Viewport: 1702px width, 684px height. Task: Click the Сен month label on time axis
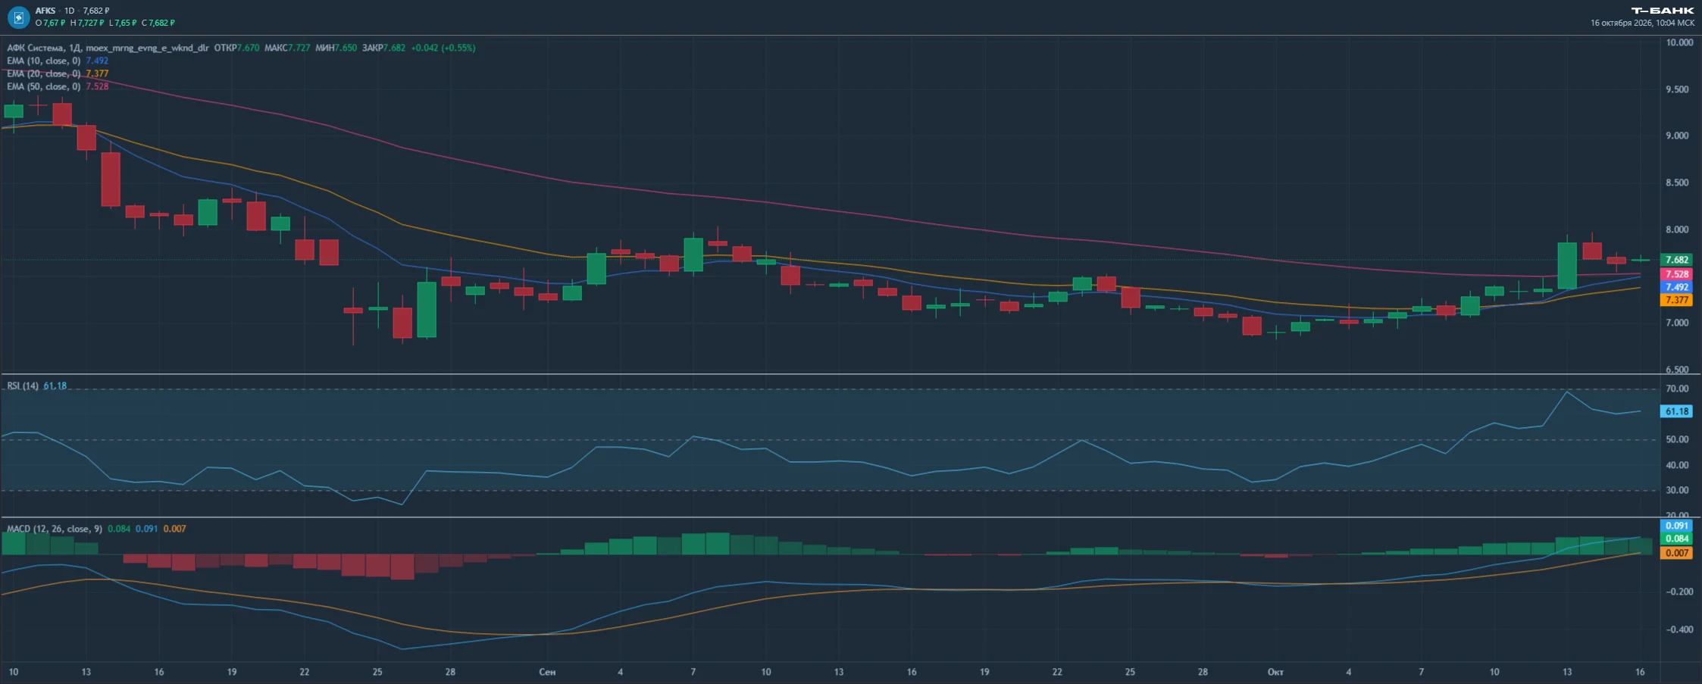[x=547, y=672]
